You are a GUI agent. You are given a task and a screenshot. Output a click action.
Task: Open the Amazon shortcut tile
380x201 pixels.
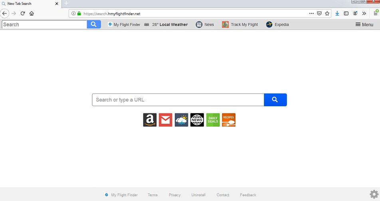coord(150,120)
